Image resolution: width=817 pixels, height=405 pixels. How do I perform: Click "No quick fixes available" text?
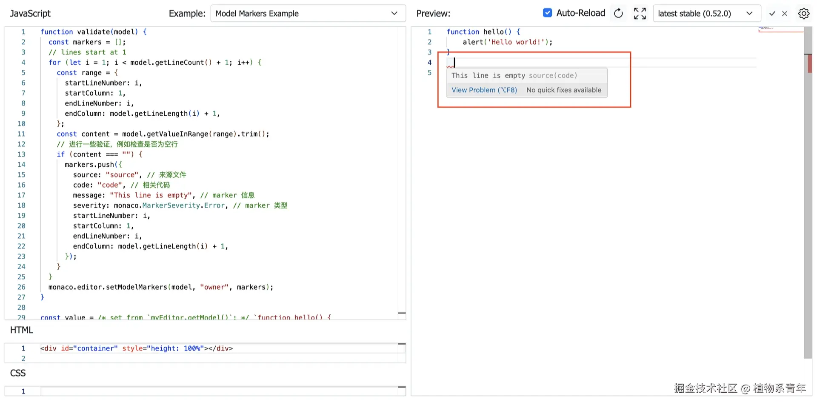[x=564, y=90]
